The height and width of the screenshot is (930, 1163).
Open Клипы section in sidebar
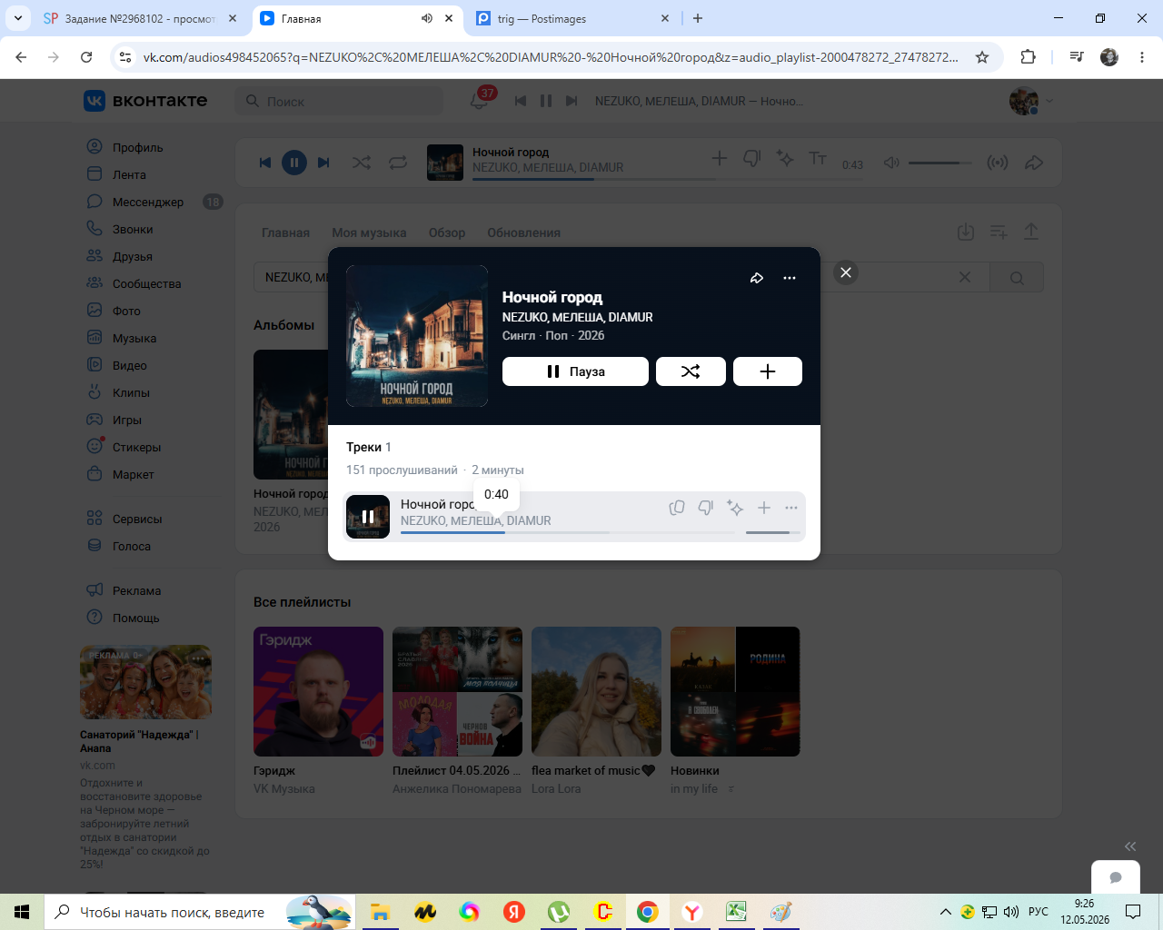tap(131, 392)
